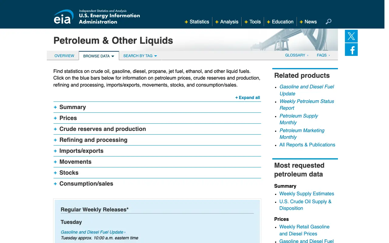Expand the Consumption/sales section
Screen dimensions: 389x243
coord(157,184)
